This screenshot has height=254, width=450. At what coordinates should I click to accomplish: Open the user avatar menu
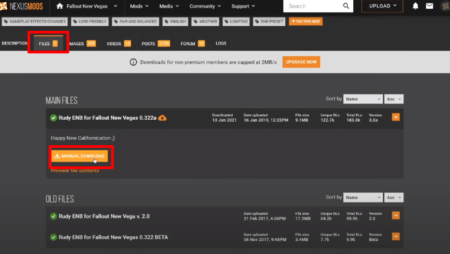pos(445,6)
